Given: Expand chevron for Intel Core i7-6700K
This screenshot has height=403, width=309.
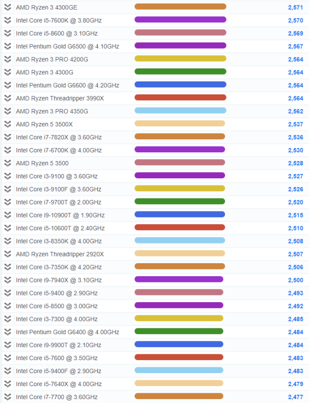Looking at the screenshot, I should 8,150.
